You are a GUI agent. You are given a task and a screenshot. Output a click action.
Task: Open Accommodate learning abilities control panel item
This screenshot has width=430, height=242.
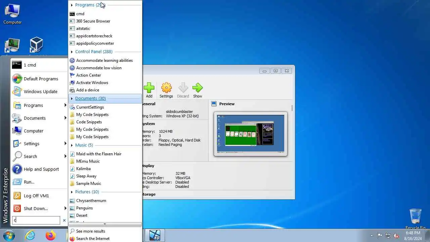105,61
